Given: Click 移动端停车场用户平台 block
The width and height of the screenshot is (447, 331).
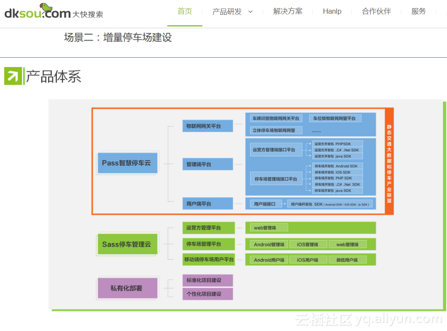Looking at the screenshot, I should click(208, 259).
